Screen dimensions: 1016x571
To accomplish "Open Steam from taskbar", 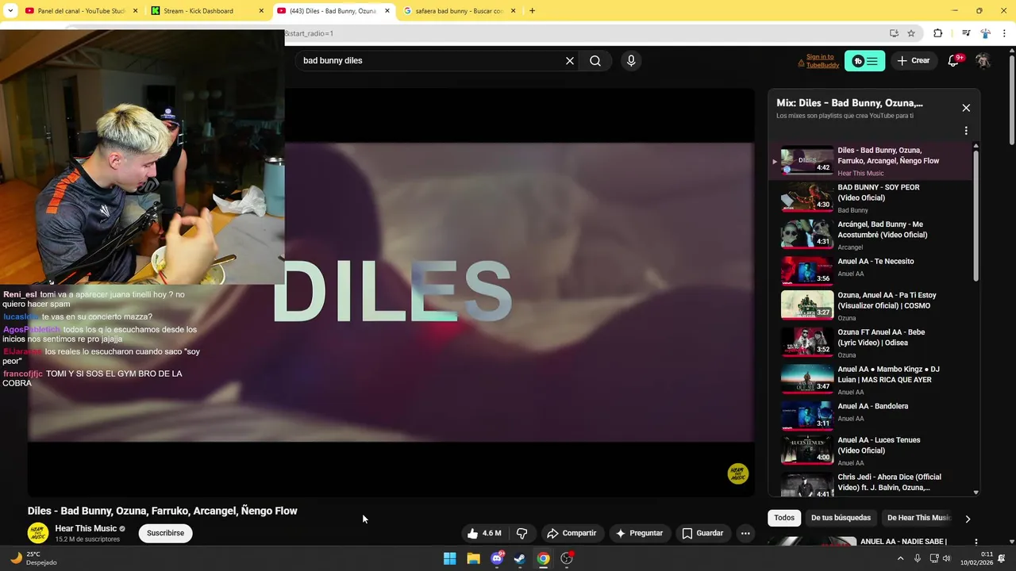I will pyautogui.click(x=520, y=558).
